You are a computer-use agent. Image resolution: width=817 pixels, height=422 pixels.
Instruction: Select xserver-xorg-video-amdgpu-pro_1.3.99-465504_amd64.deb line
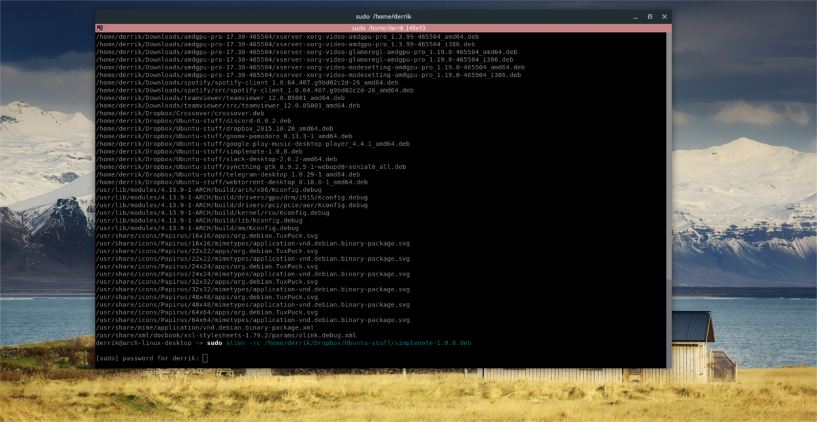tap(289, 36)
